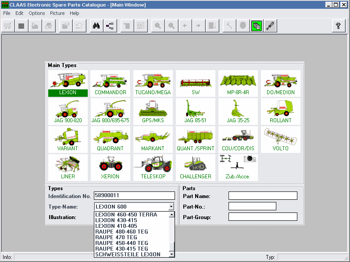This screenshot has height=262, width=350.
Task: Select the JAG 900-820 forager
Action: tap(68, 111)
